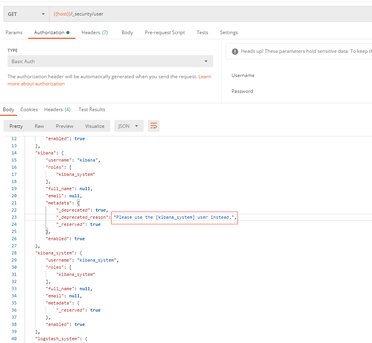Click the Username label

coord(243,75)
